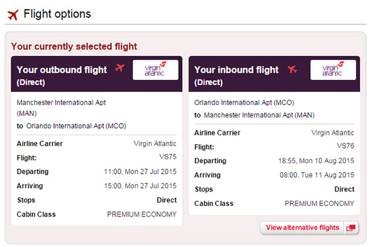Click the outbound flight takeoff plane icon
The image size is (372, 247).
119,68
